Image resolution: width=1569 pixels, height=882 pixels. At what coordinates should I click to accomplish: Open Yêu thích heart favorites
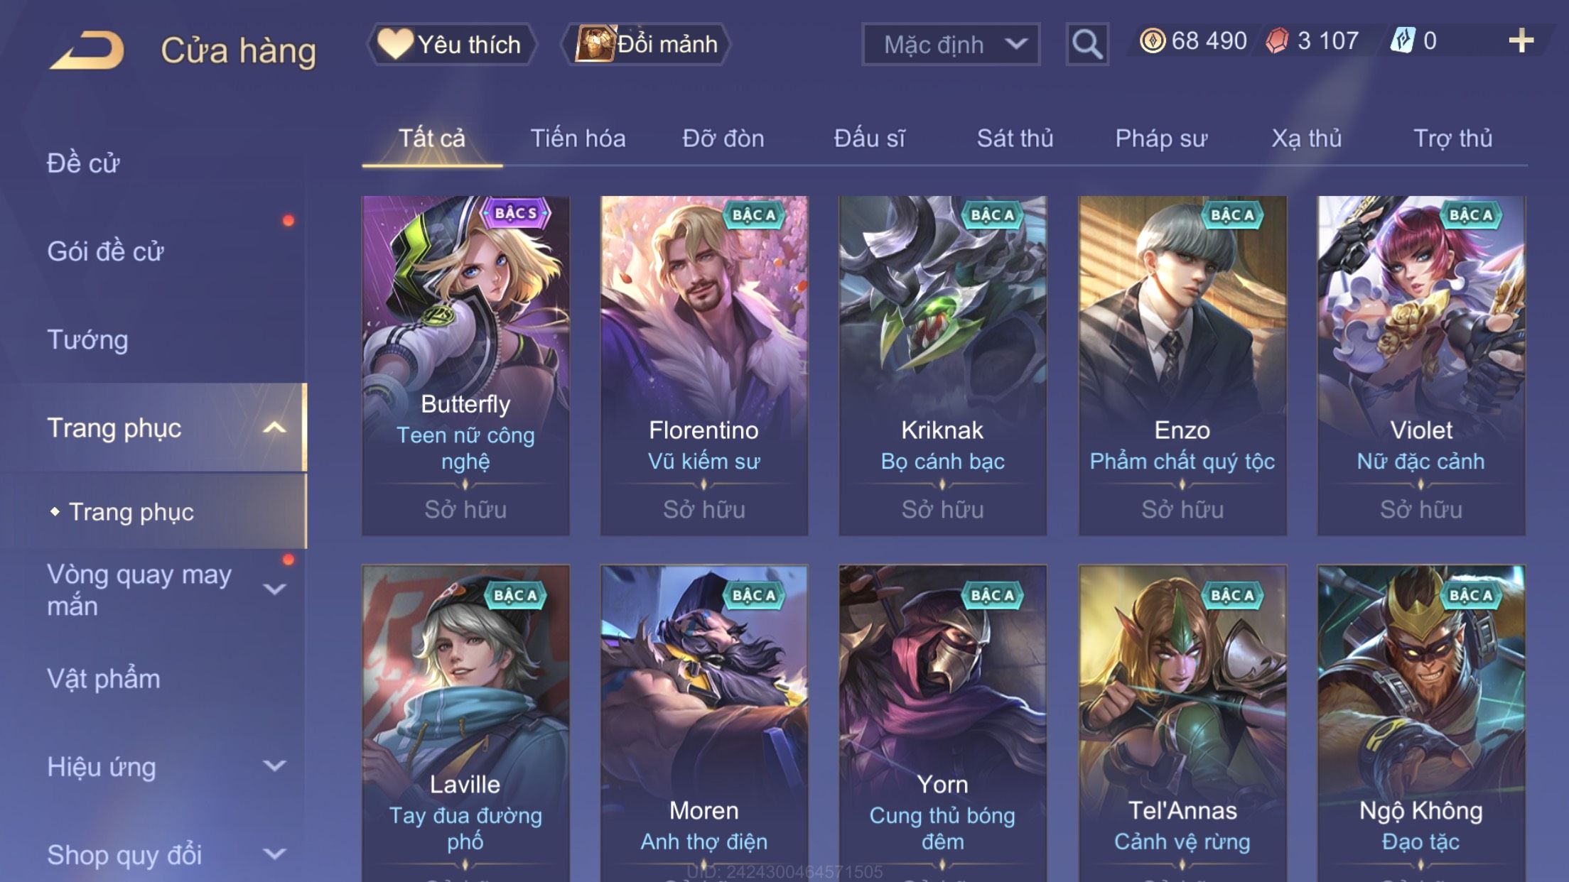pyautogui.click(x=451, y=45)
